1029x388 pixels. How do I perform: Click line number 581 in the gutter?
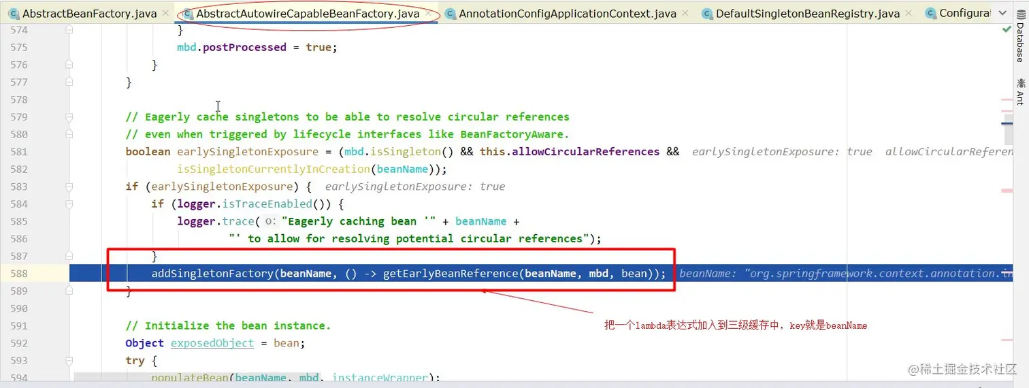click(19, 152)
